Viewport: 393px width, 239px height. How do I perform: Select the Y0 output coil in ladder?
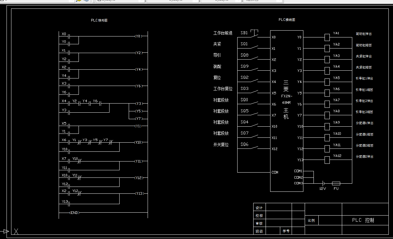138,36
